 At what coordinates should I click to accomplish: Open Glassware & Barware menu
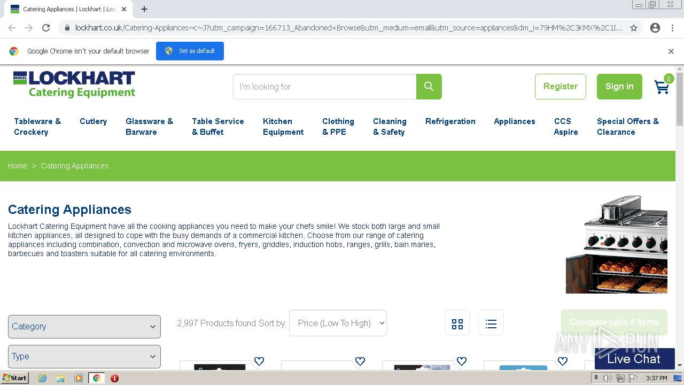pos(149,127)
